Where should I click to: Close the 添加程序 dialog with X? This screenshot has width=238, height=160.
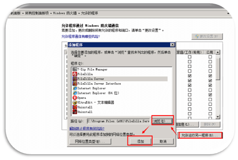pyautogui.click(x=172, y=45)
